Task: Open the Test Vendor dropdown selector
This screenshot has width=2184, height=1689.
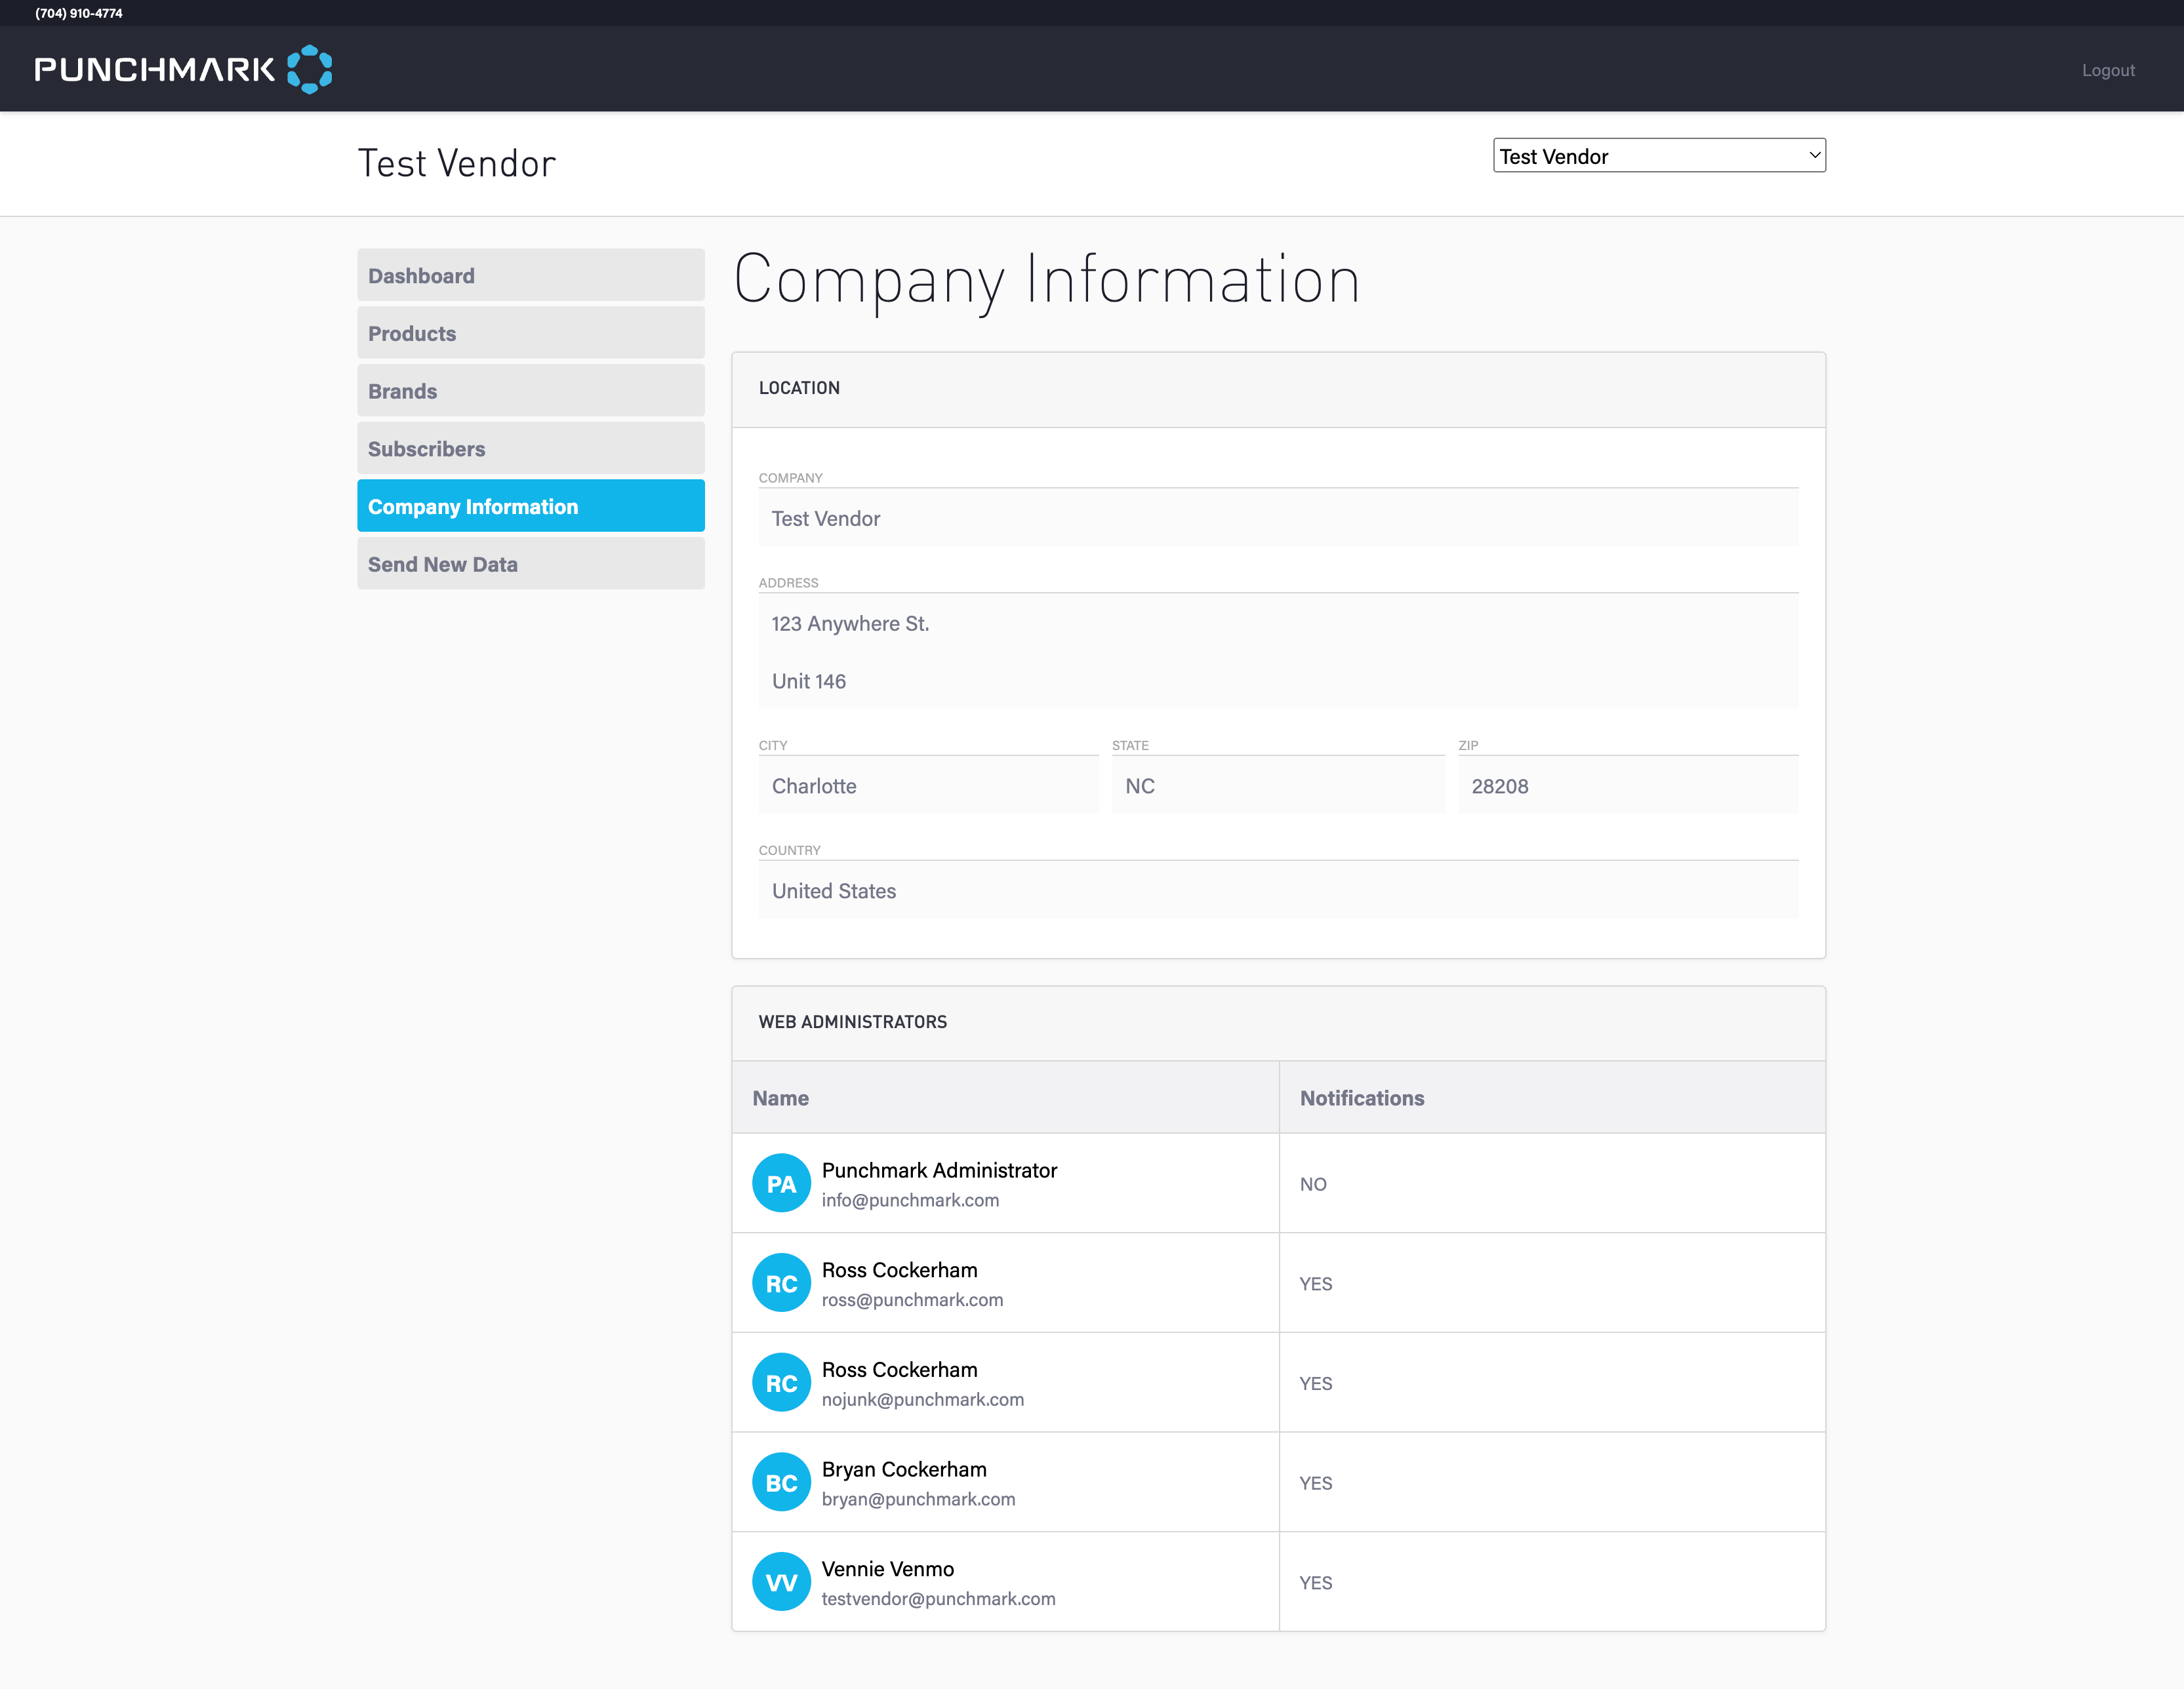Action: pyautogui.click(x=1658, y=156)
